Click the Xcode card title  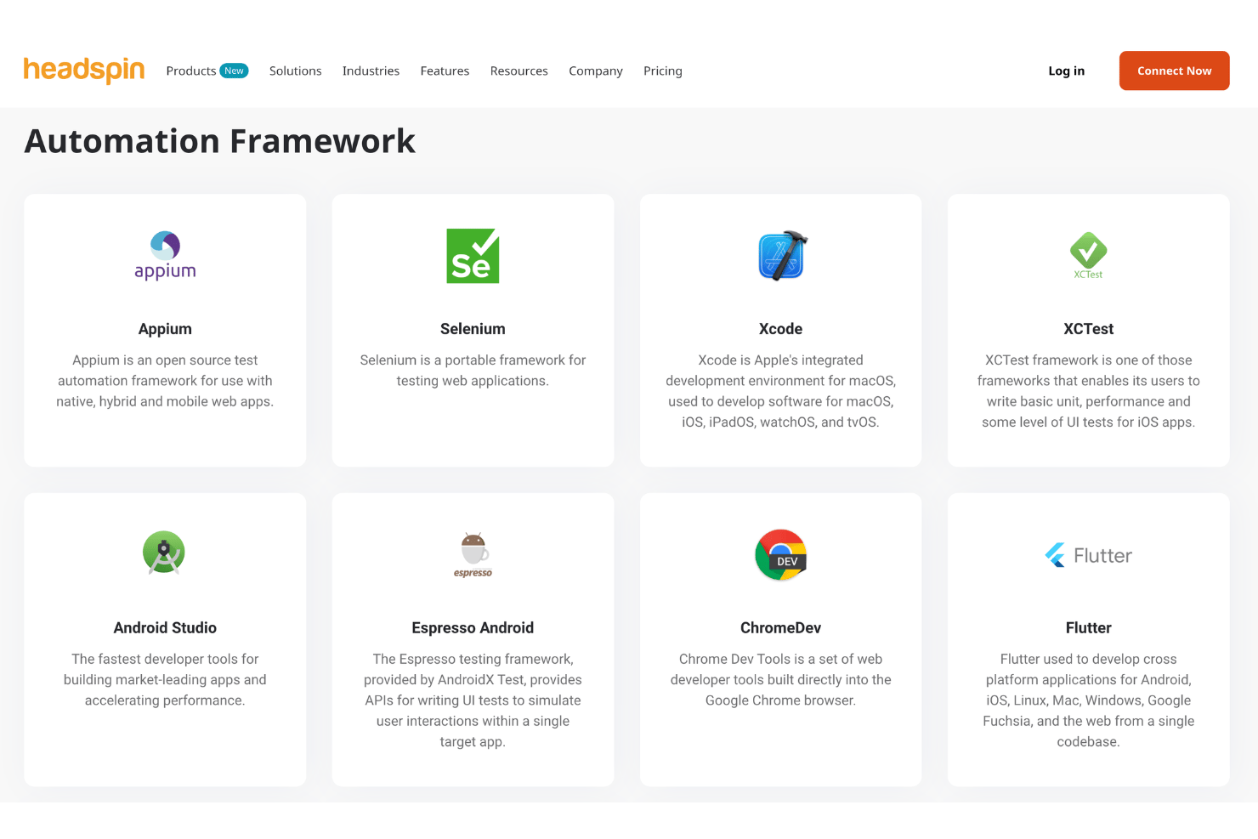pos(781,329)
